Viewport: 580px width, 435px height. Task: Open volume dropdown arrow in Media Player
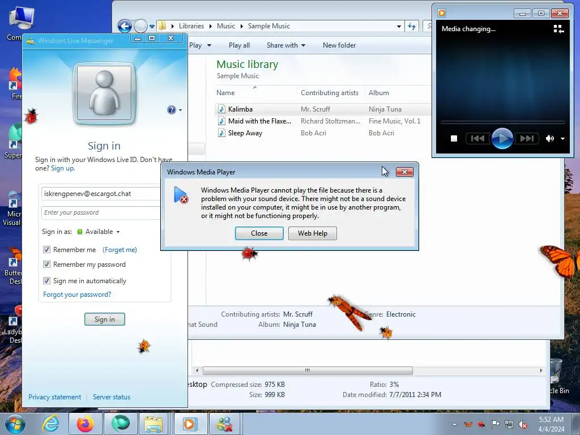(562, 139)
